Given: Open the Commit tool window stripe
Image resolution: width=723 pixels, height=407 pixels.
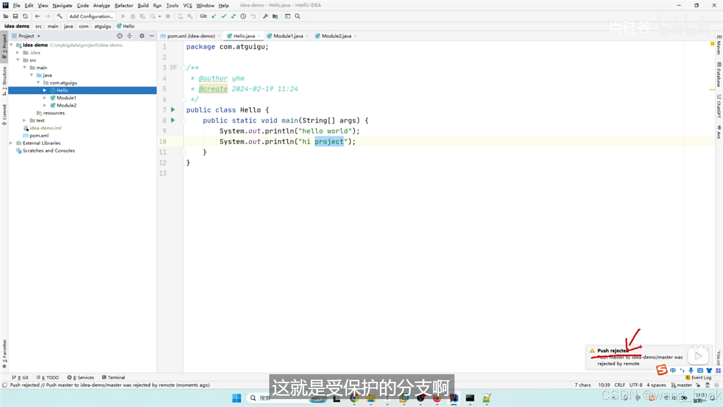Looking at the screenshot, I should [x=4, y=115].
